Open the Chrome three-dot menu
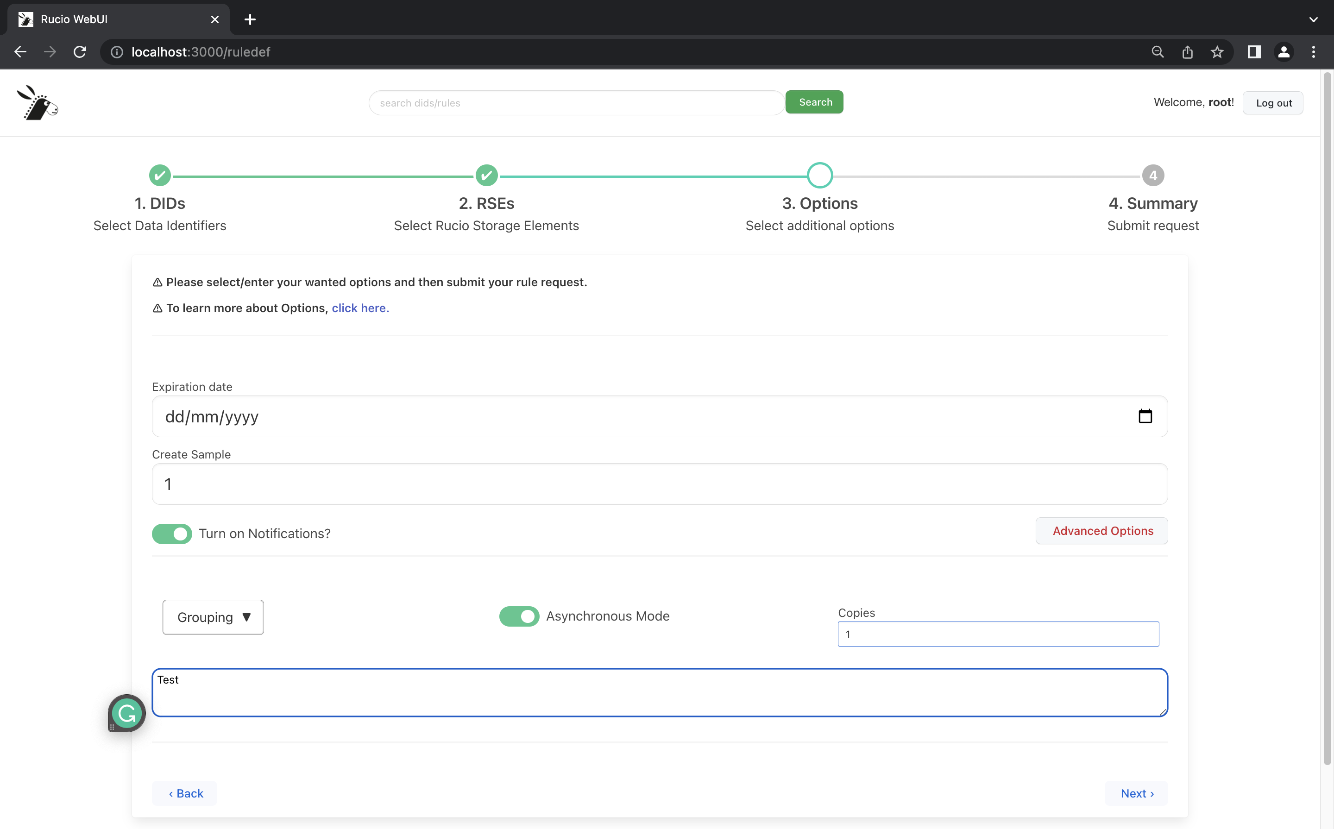 [1313, 52]
